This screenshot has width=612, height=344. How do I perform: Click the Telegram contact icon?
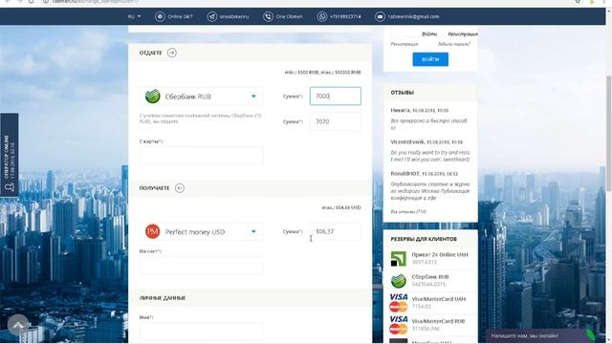click(x=212, y=17)
